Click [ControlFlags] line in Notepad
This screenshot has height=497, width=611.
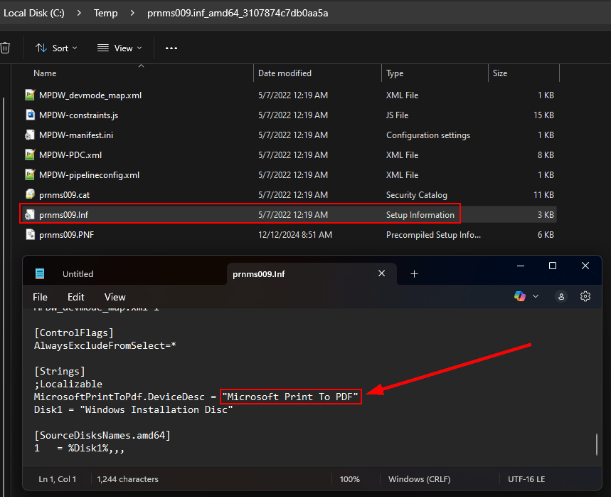74,333
